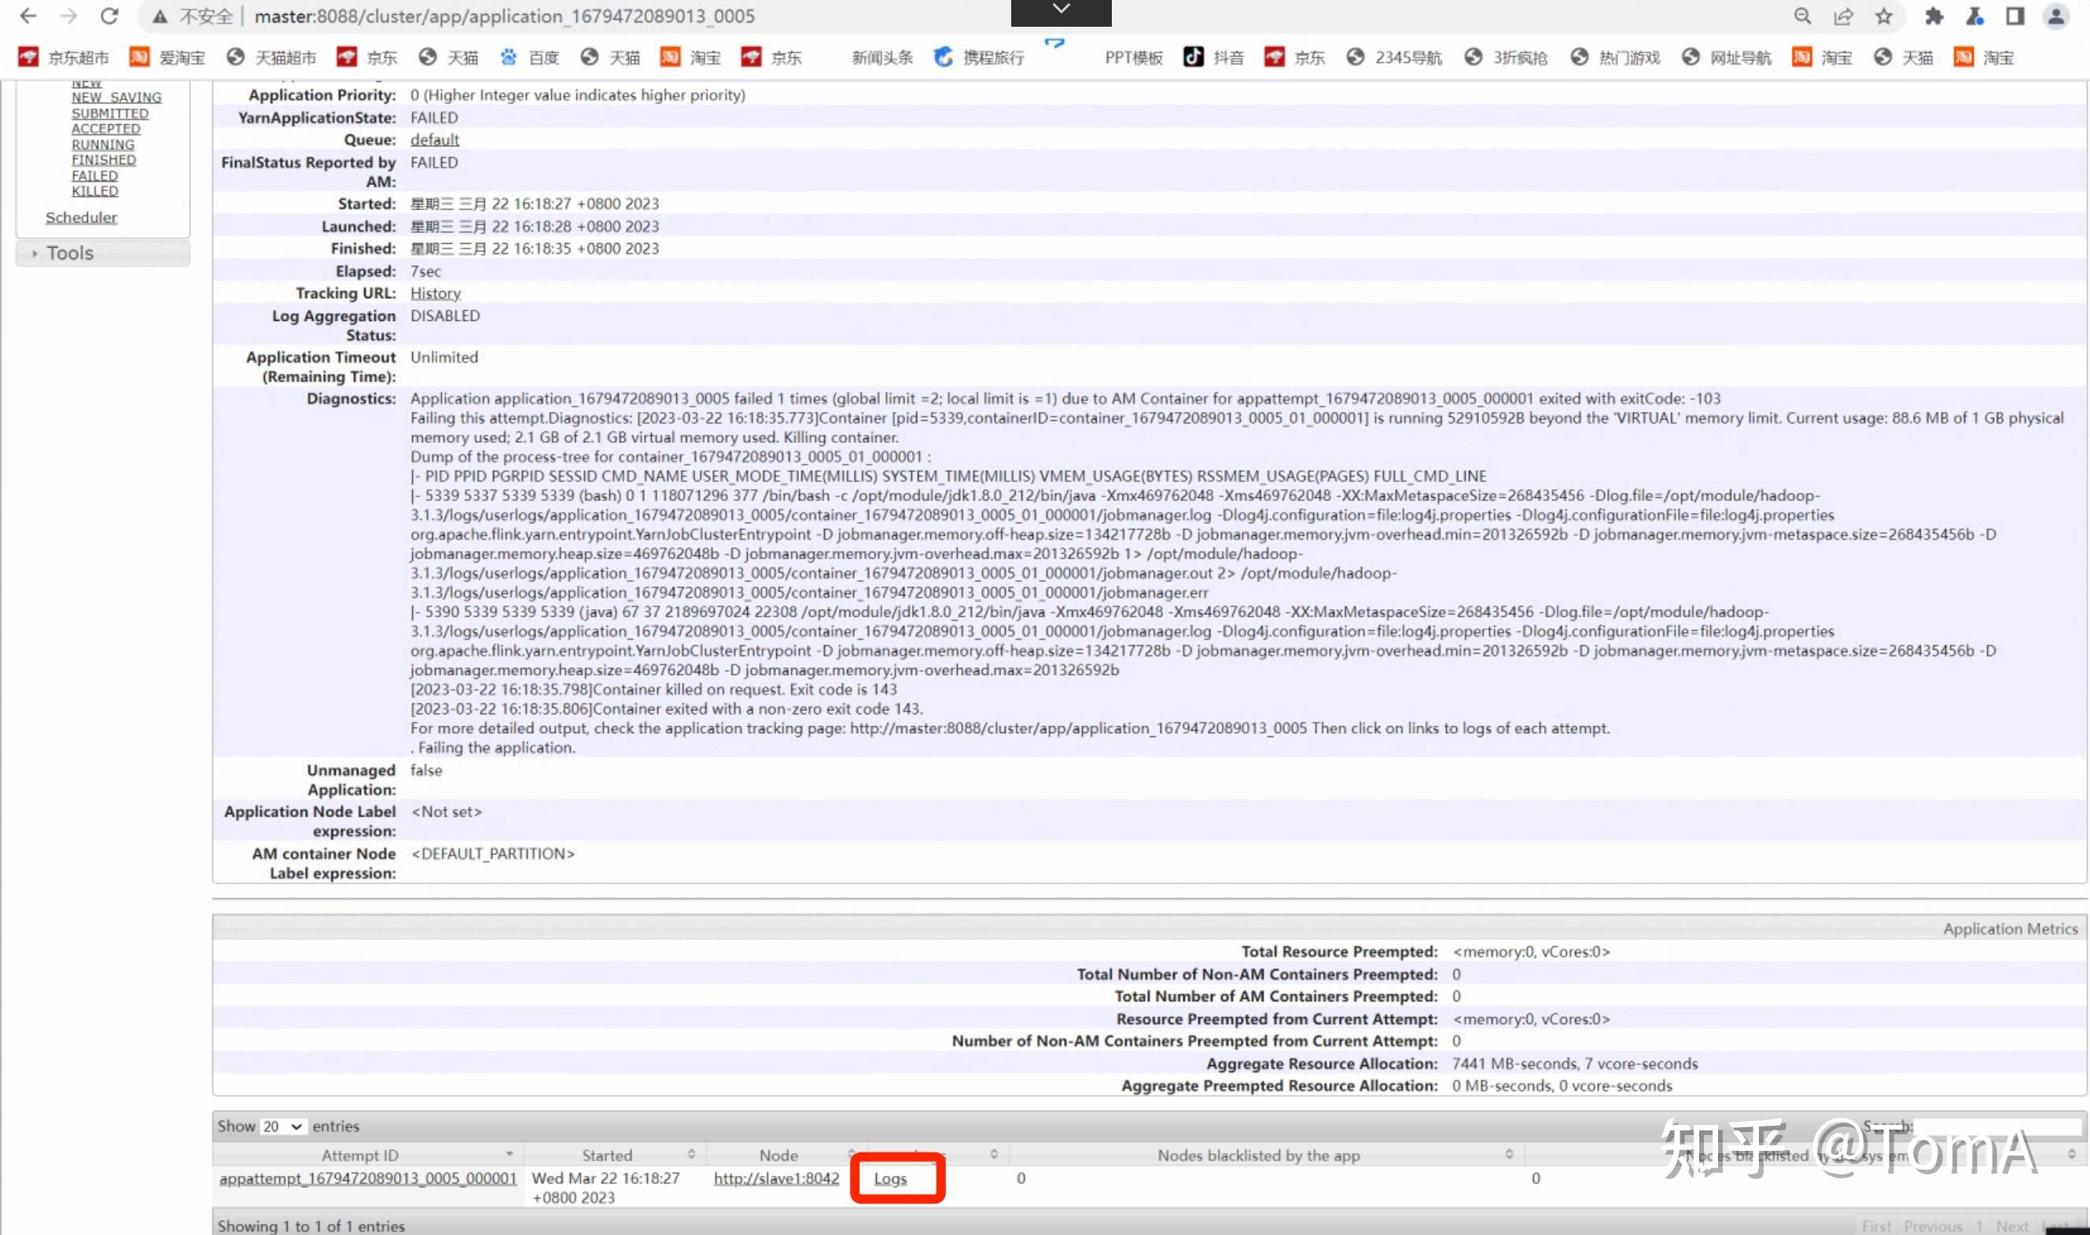Expand the Tools section in the sidebar

pos(69,253)
